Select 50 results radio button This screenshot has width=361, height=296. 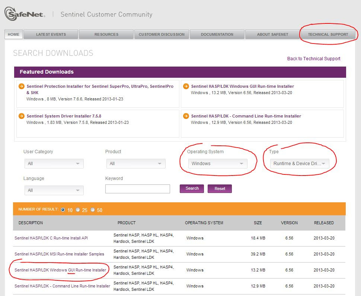[x=93, y=210]
